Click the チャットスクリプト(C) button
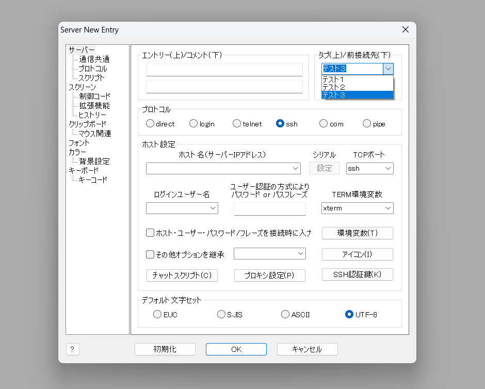Viewport: 485px width, 389px height. (x=181, y=275)
